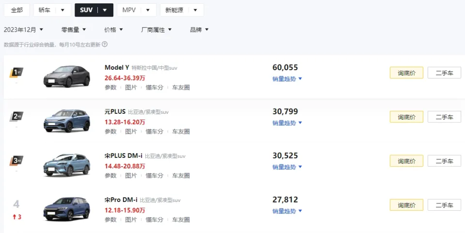Click the sales figure 27,812
Image resolution: width=465 pixels, height=233 pixels.
click(x=285, y=200)
